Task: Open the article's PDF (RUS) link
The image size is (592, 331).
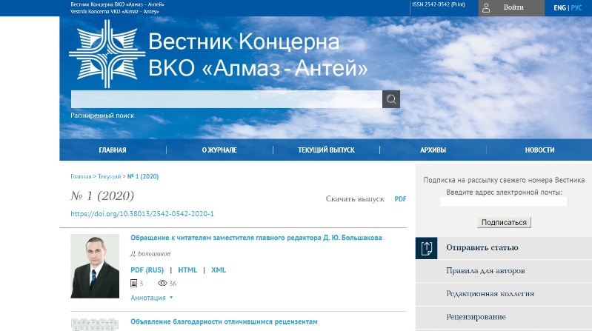Action: point(147,270)
